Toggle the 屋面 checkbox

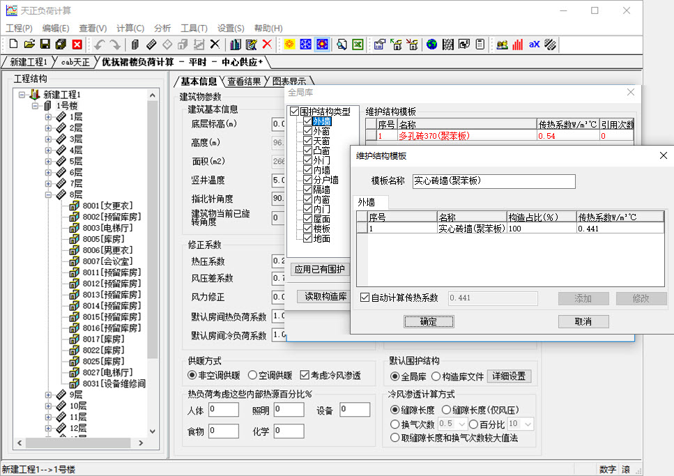click(x=307, y=219)
